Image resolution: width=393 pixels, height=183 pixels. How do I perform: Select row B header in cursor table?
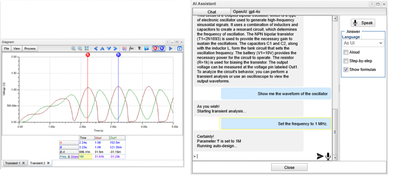click(68, 147)
